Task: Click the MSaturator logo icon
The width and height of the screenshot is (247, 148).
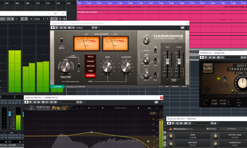Action: 170,129
